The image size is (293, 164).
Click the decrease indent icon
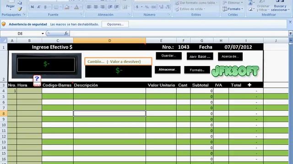click(x=110, y=7)
